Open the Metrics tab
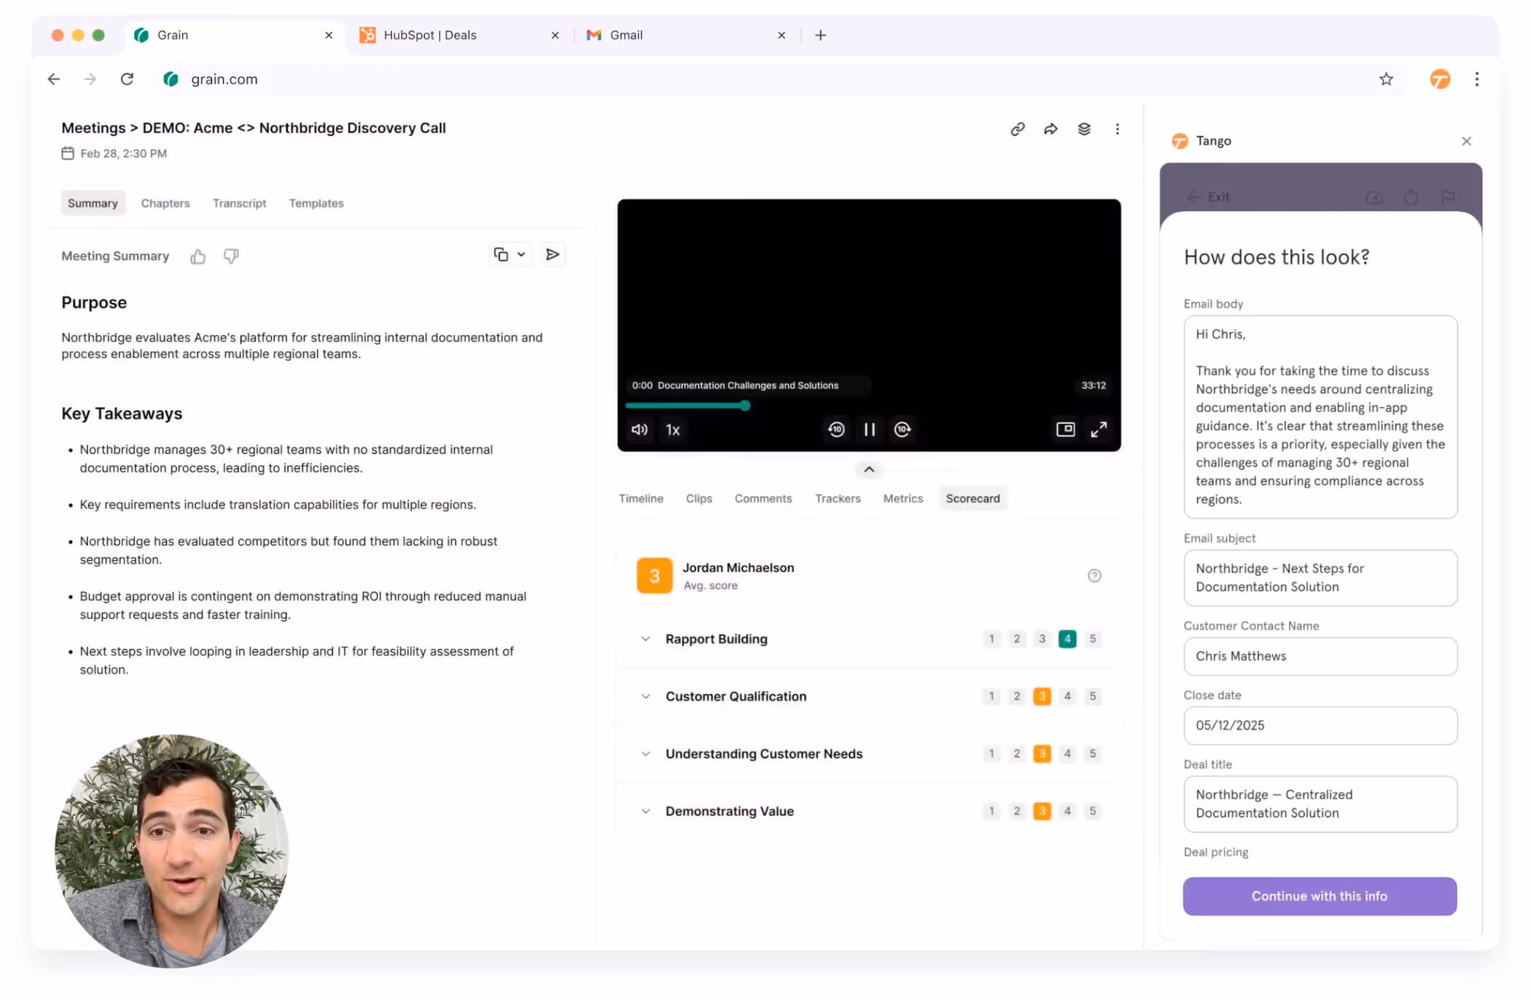This screenshot has width=1530, height=999. [x=903, y=499]
